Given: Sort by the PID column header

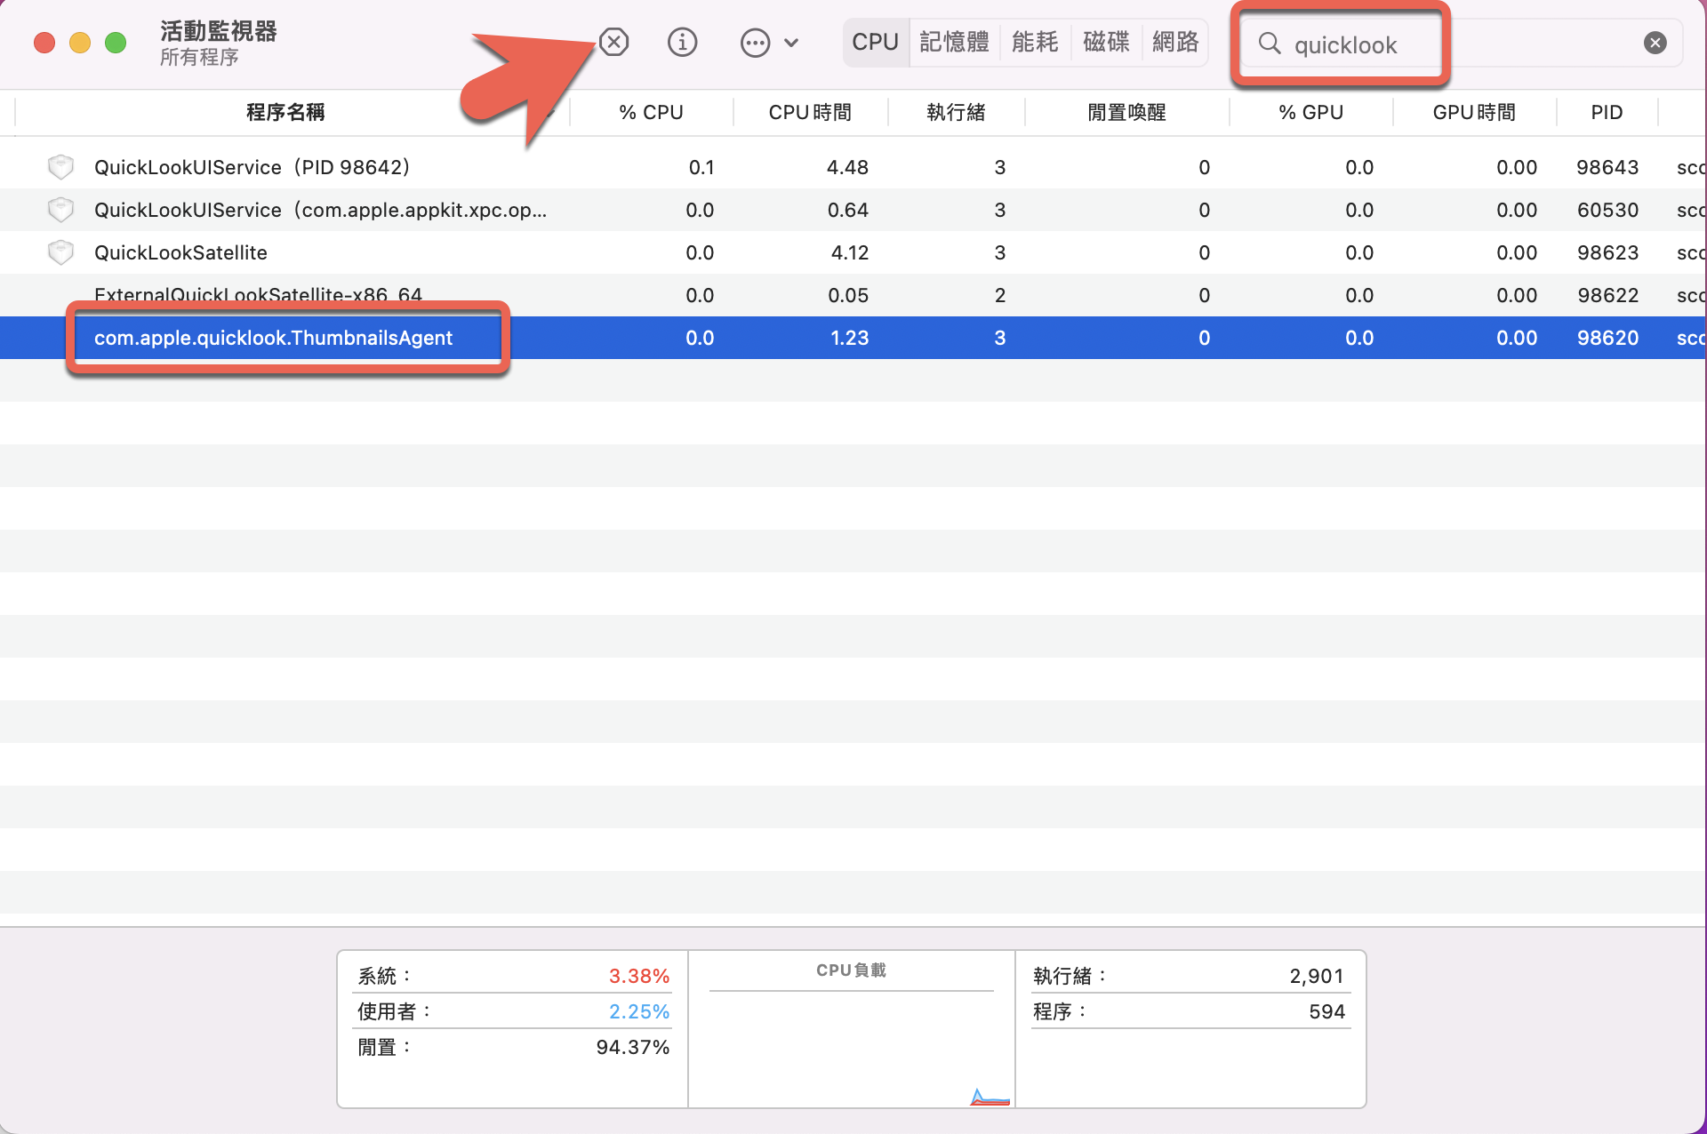Looking at the screenshot, I should click(1606, 112).
